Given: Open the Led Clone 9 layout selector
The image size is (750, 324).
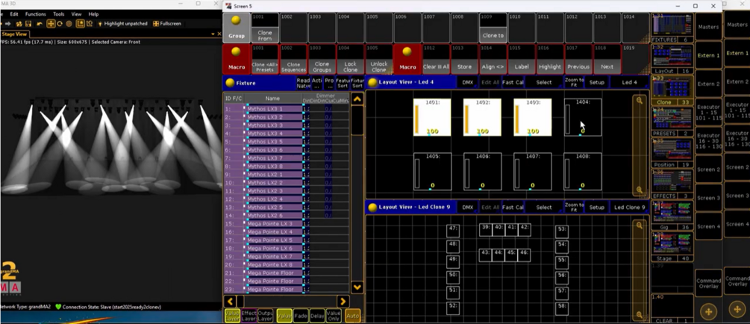Looking at the screenshot, I should pyautogui.click(x=629, y=208).
